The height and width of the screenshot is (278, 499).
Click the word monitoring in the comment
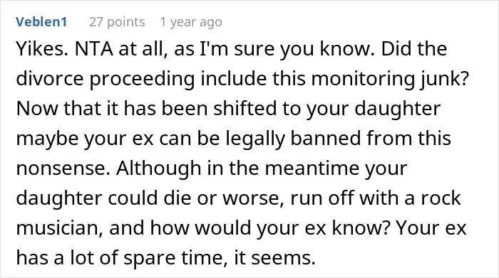[363, 79]
